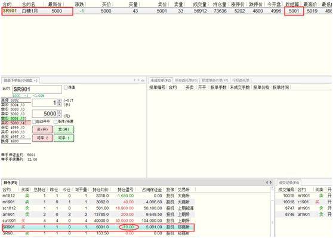The image size is (333, 238).
Task: Select the 持仓(F3) positions tab
Action: (x=10, y=182)
